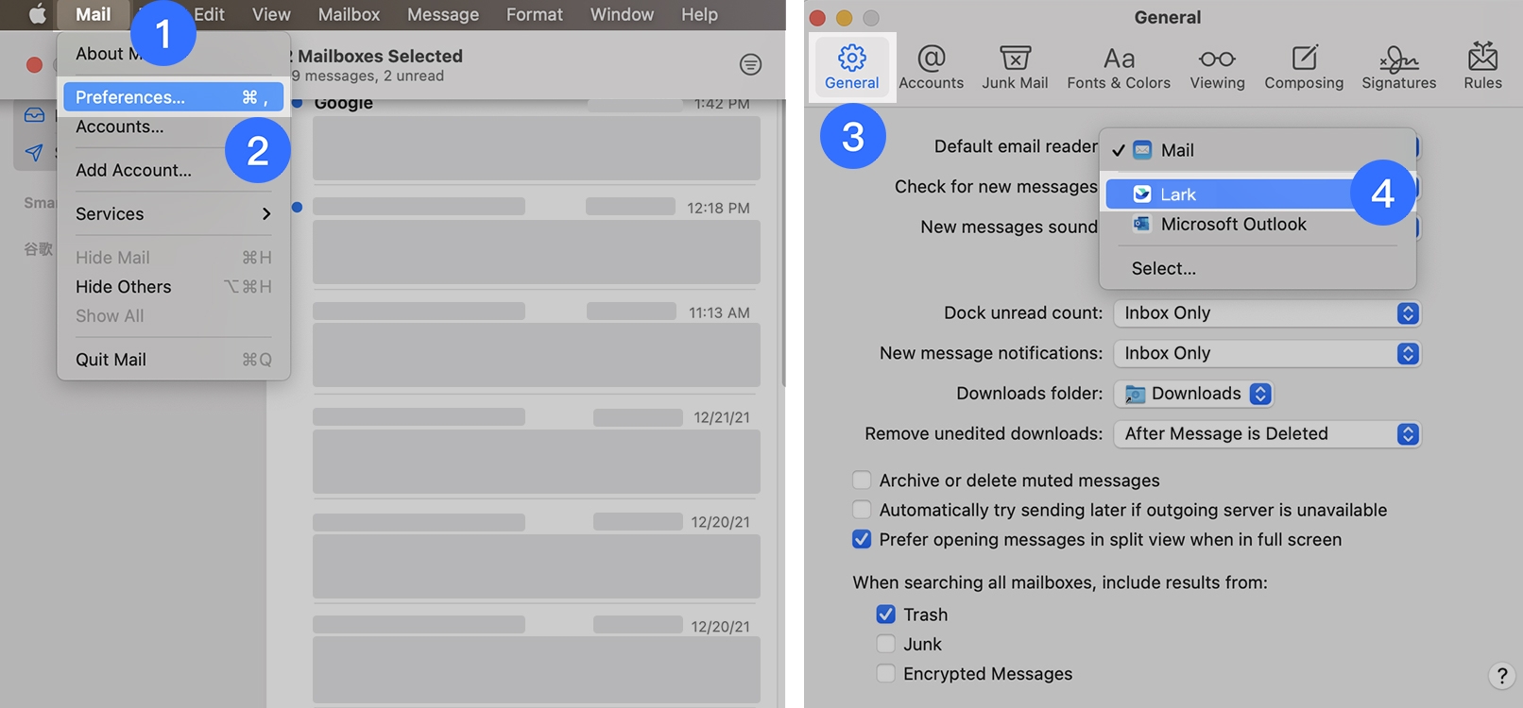Screen dimensions: 1523x708
Task: Click the inbox tray sidebar icon
Action: 35,115
